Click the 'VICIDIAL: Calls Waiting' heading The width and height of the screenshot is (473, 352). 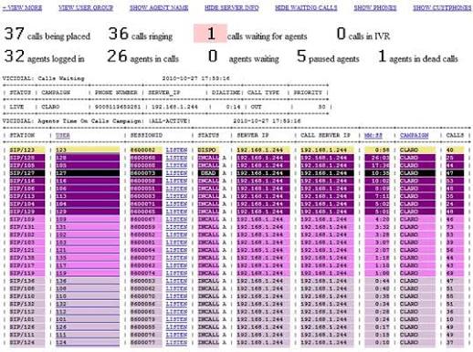tap(43, 78)
